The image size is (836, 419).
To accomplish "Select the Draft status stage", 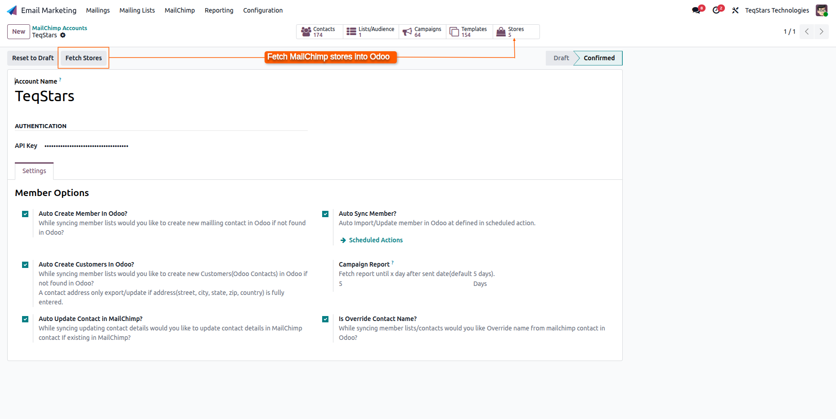I will 561,58.
